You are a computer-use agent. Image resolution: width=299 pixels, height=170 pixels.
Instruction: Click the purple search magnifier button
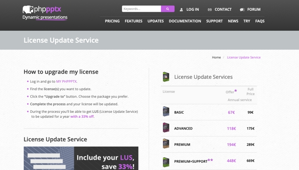pos(167,9)
